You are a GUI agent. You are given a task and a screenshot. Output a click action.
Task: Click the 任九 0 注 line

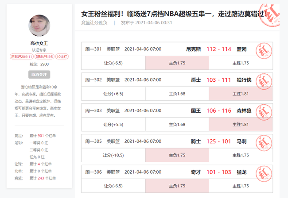coord(37,157)
